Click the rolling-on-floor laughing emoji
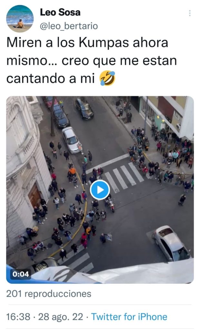200x330 pixels. click(x=107, y=78)
